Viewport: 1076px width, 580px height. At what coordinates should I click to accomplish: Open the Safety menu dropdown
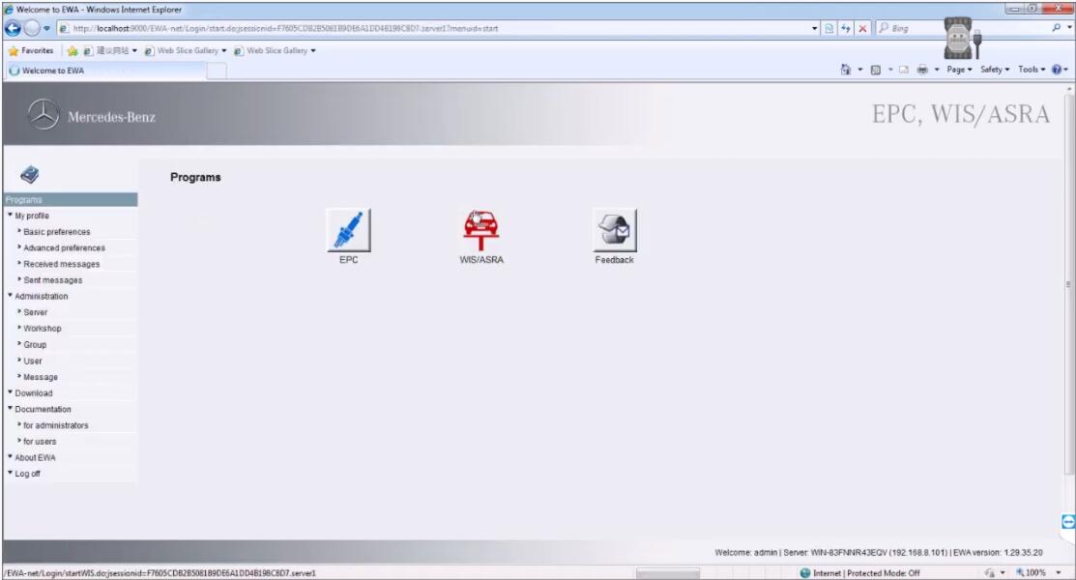995,70
